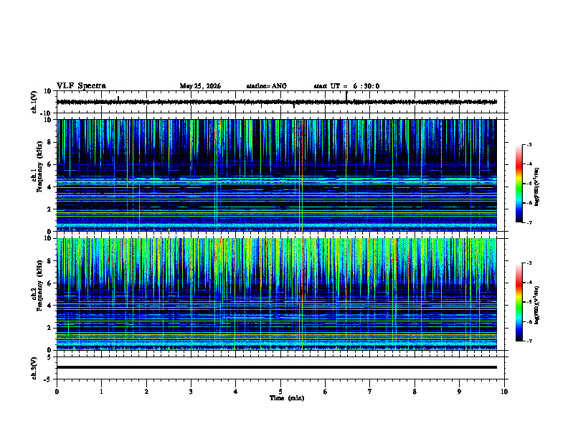
Task: Click the May 25, 2026 date label
Action: click(200, 86)
